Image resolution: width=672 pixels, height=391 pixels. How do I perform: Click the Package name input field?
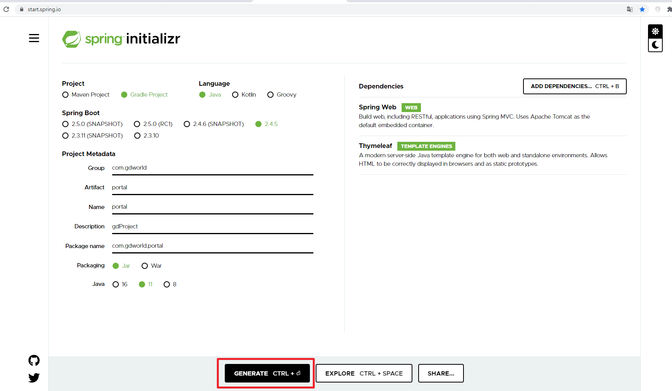[x=212, y=246]
